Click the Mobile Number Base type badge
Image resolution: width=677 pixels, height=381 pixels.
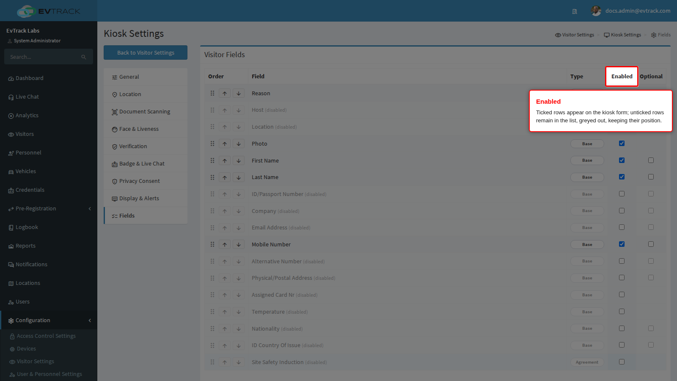click(x=587, y=245)
